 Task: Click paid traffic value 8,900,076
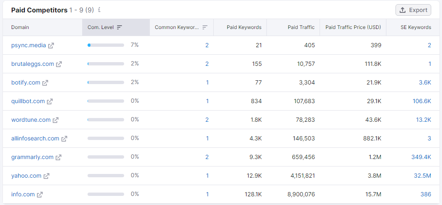point(302,194)
